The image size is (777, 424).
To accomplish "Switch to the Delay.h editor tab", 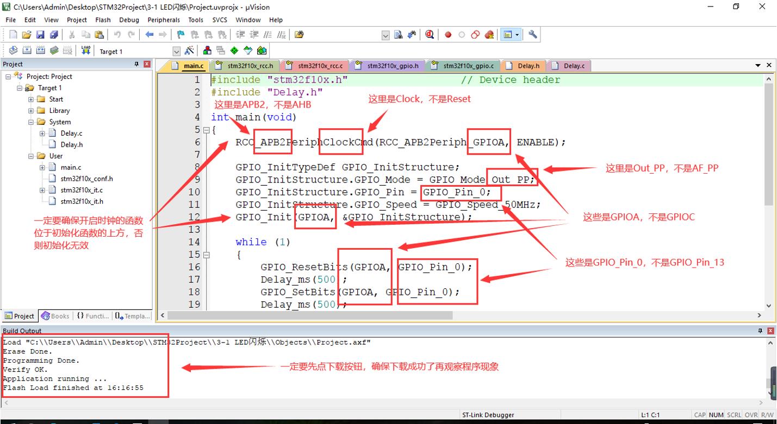I will 523,66.
